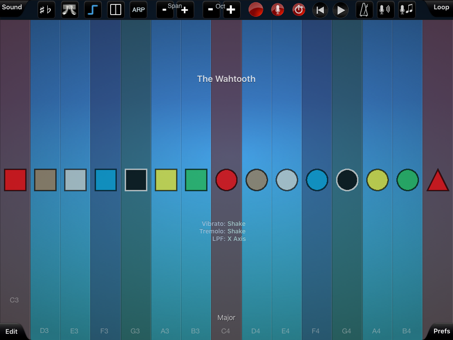Open the Loop panel
453x340 pixels.
pos(441,7)
